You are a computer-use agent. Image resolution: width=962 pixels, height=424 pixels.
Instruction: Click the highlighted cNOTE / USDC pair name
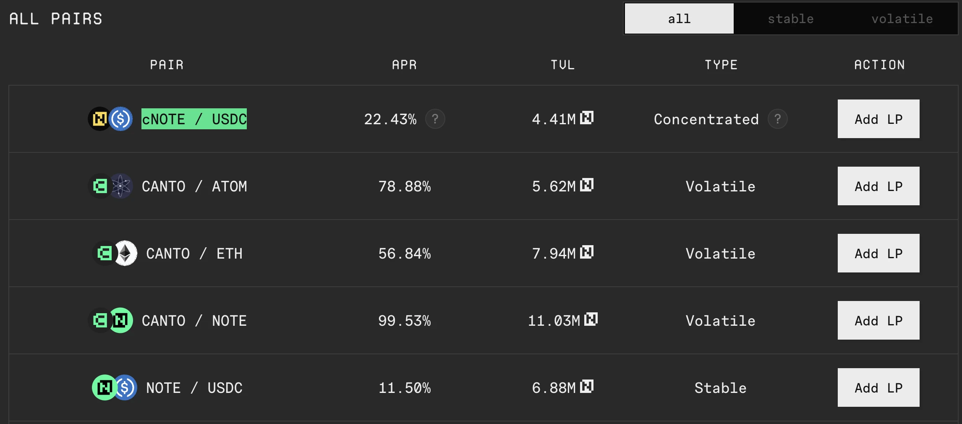click(x=194, y=119)
